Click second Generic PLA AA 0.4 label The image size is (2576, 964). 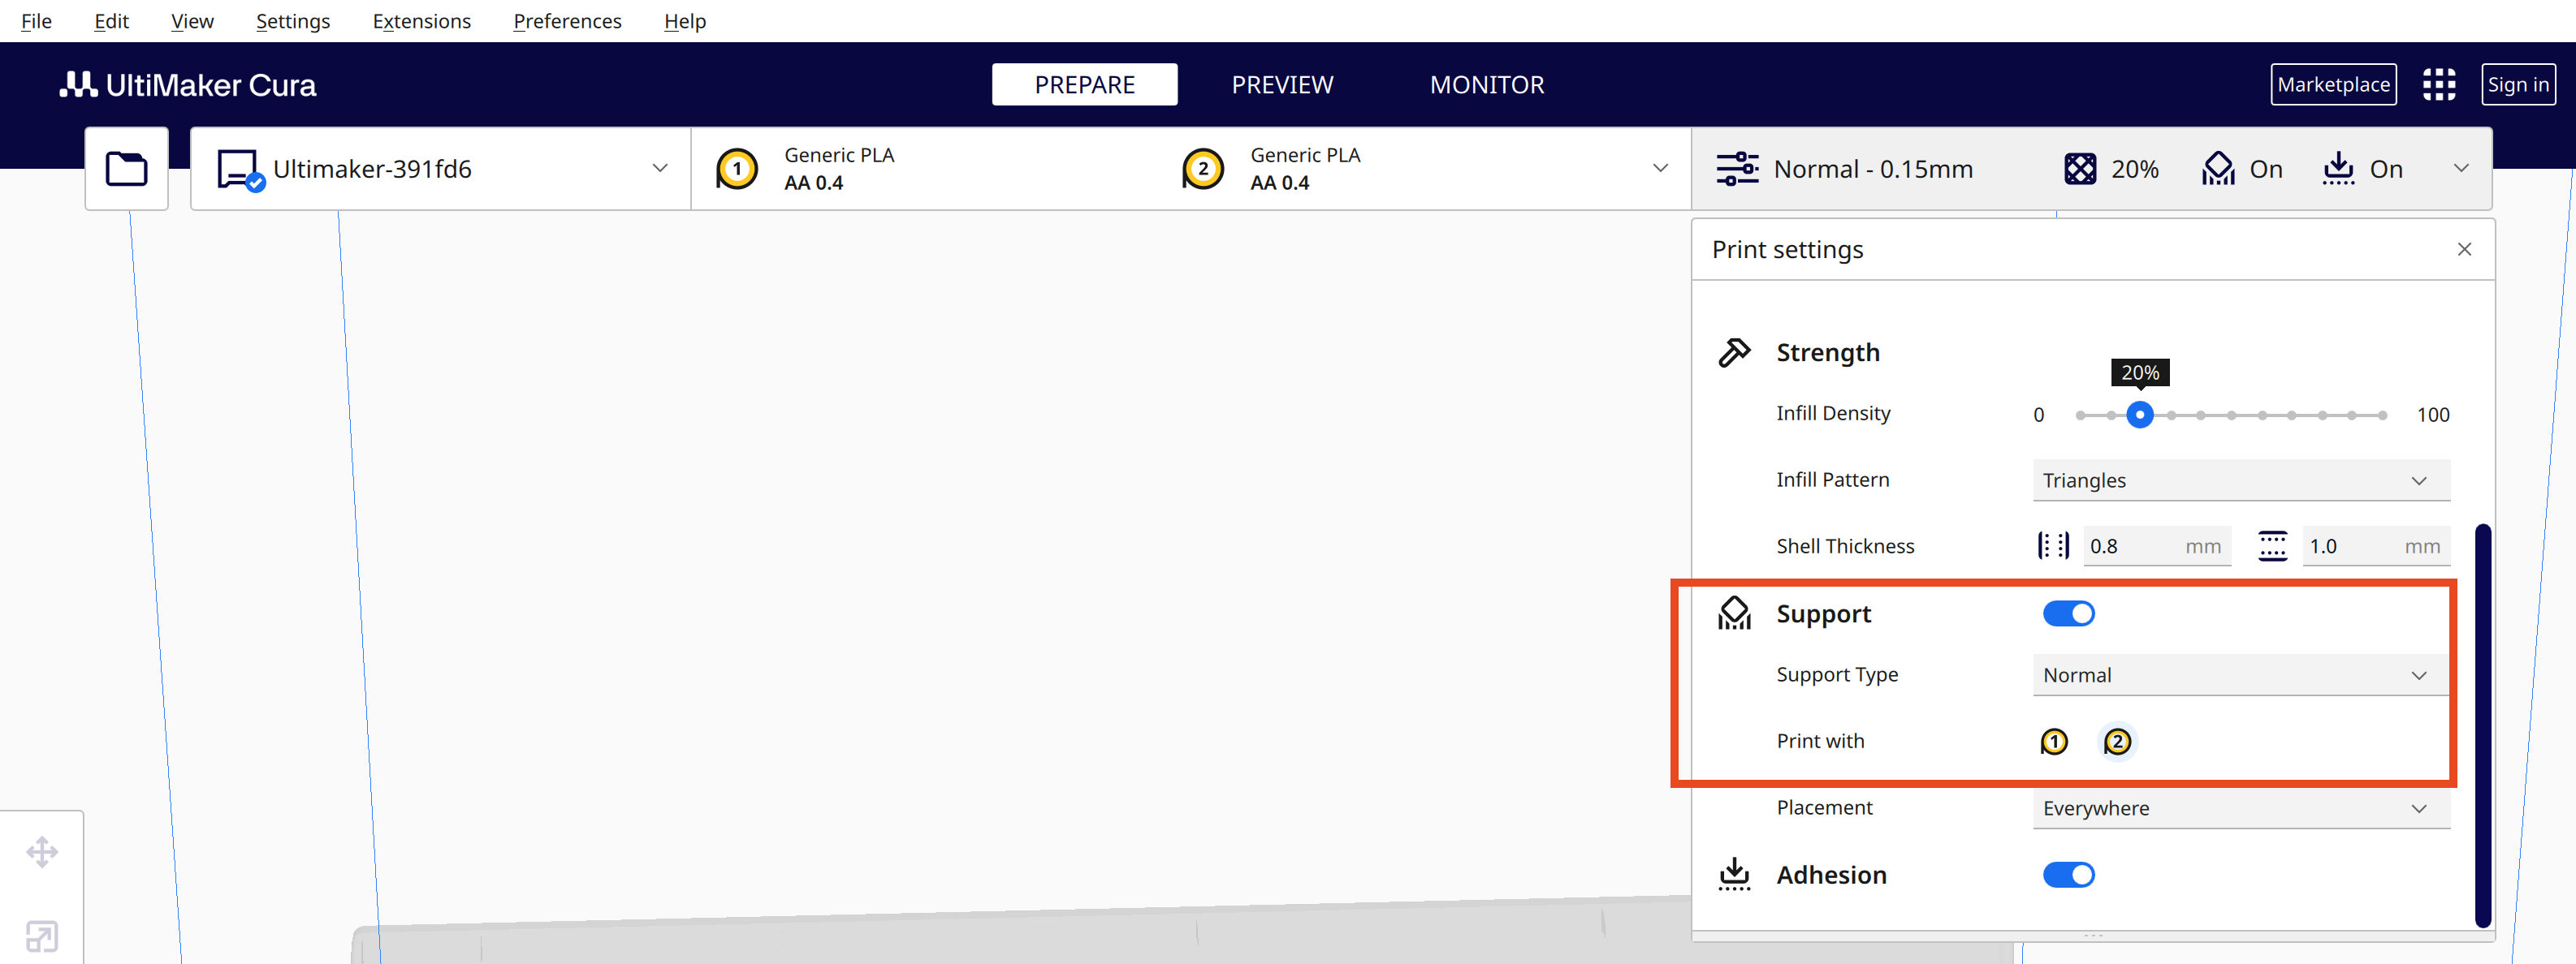click(x=1305, y=169)
